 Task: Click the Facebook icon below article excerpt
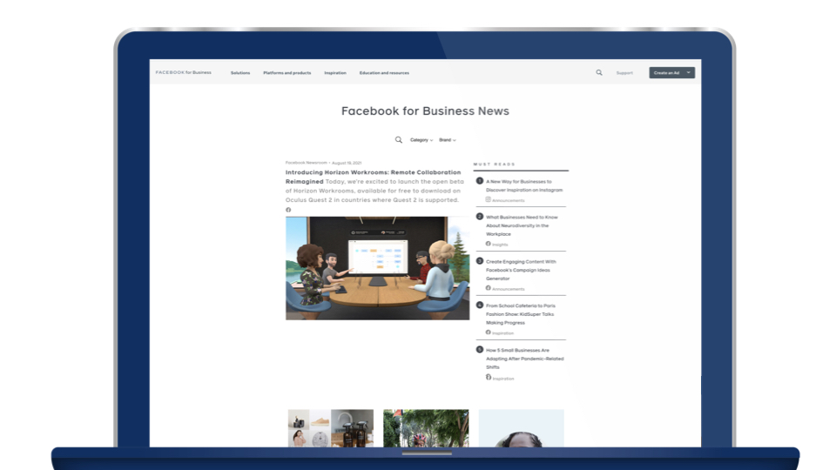288,210
